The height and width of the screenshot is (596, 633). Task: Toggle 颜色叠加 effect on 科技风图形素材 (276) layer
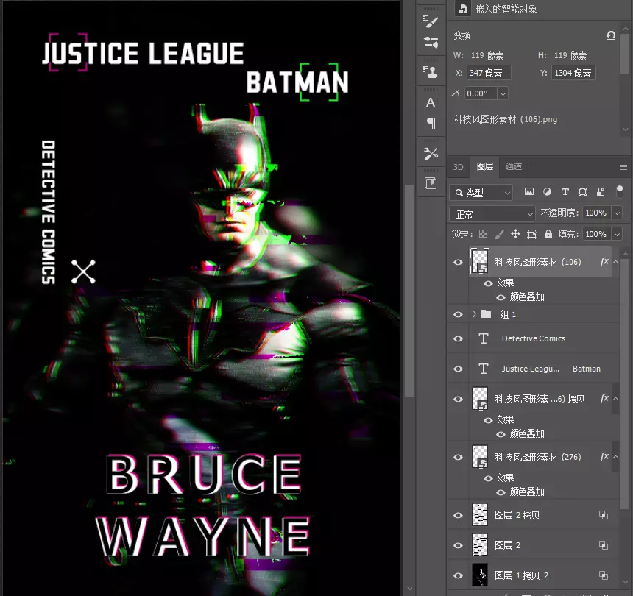pyautogui.click(x=501, y=492)
